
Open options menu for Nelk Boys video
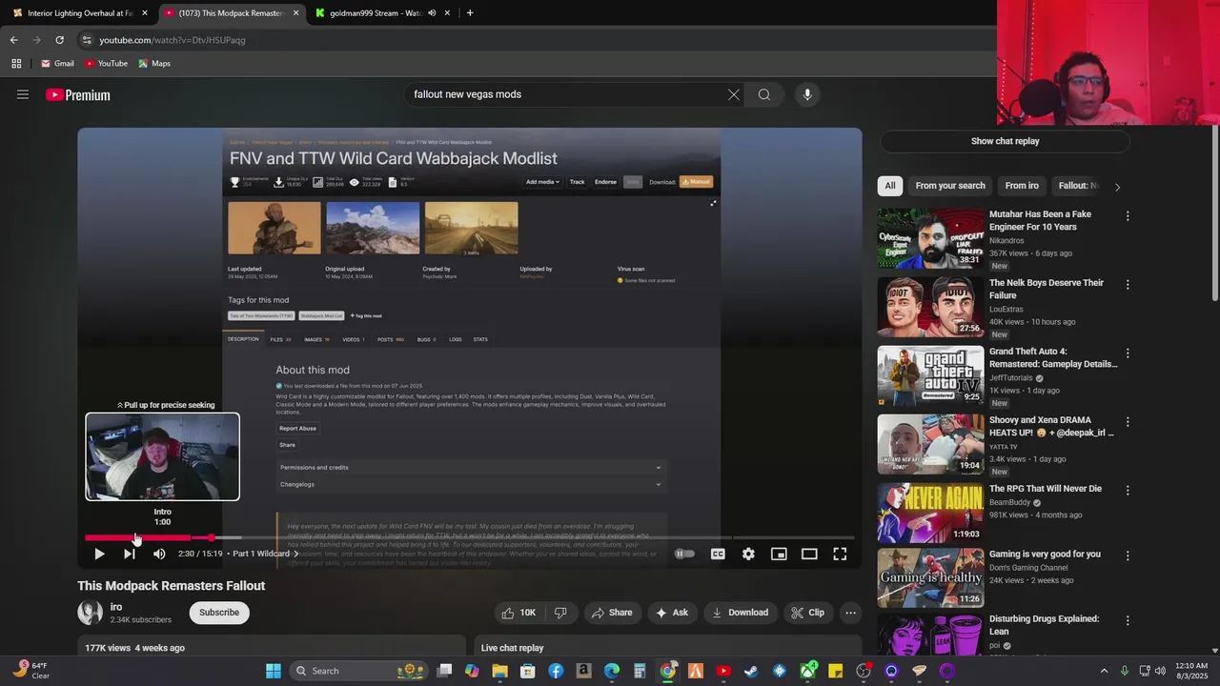pos(1128,285)
